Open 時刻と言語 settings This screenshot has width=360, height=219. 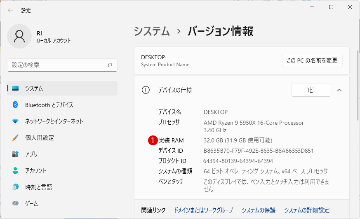[x=62, y=187]
